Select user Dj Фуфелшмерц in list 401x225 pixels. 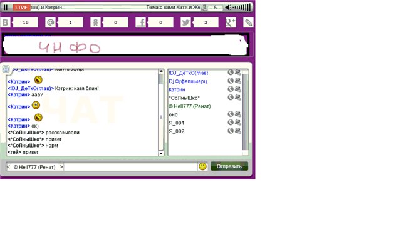(188, 81)
